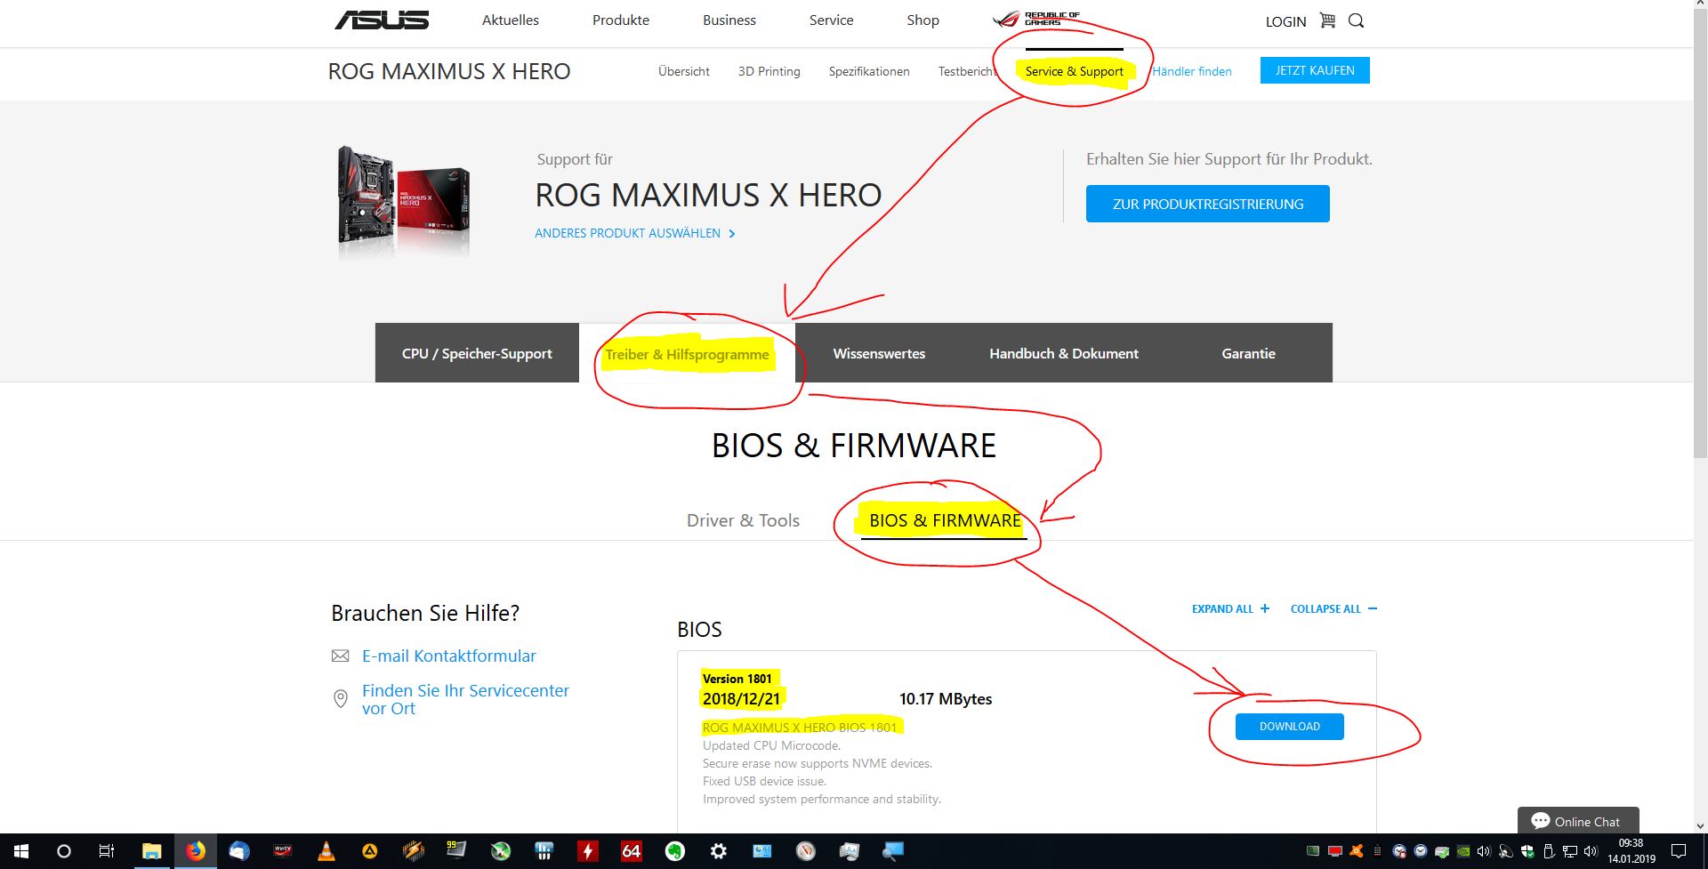
Task: Click the Safely Remove Hardware USB icon
Action: click(1548, 851)
